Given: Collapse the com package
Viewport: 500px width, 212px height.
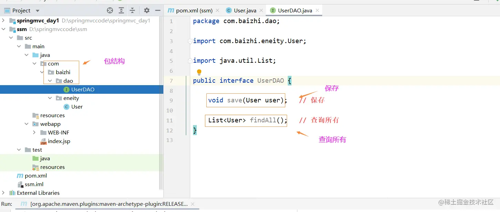Looking at the screenshot, I should (x=34, y=64).
